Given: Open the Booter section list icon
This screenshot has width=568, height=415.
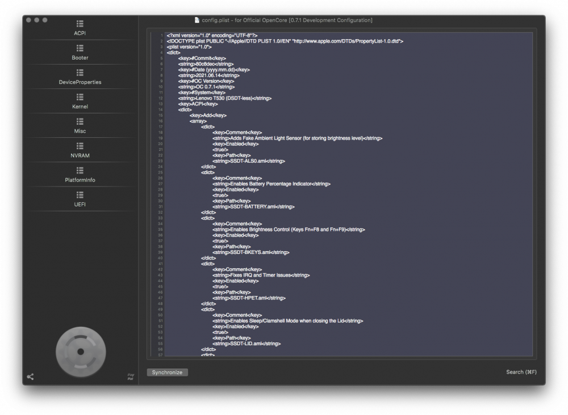Looking at the screenshot, I should click(80, 48).
